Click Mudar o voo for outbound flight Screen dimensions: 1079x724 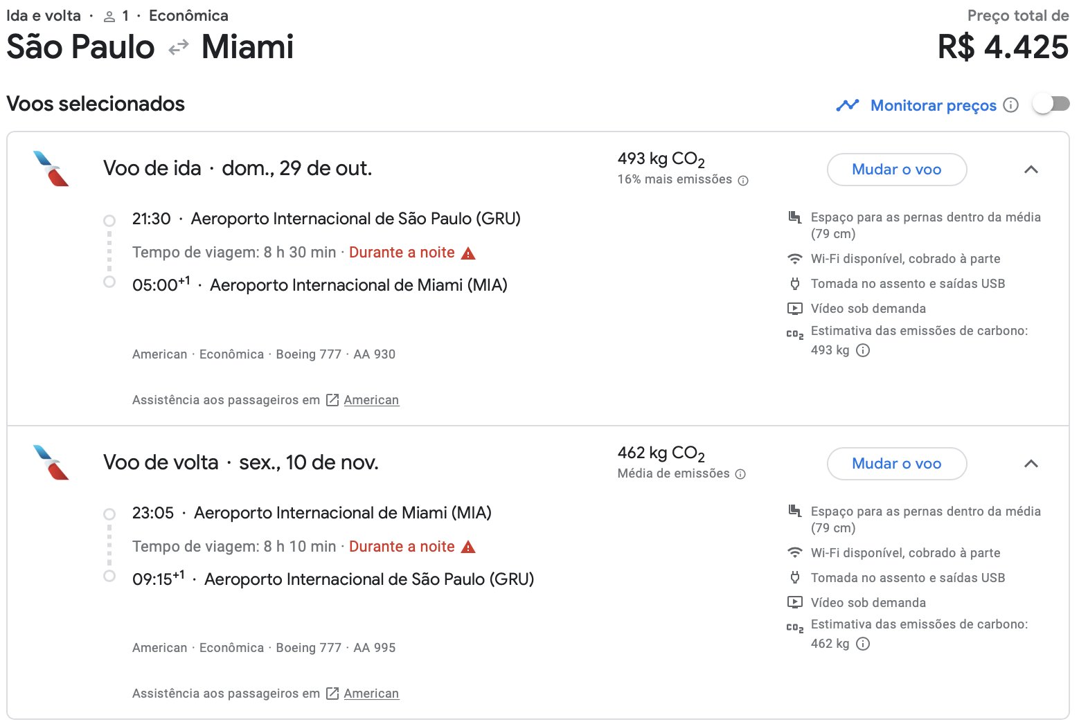coord(897,170)
